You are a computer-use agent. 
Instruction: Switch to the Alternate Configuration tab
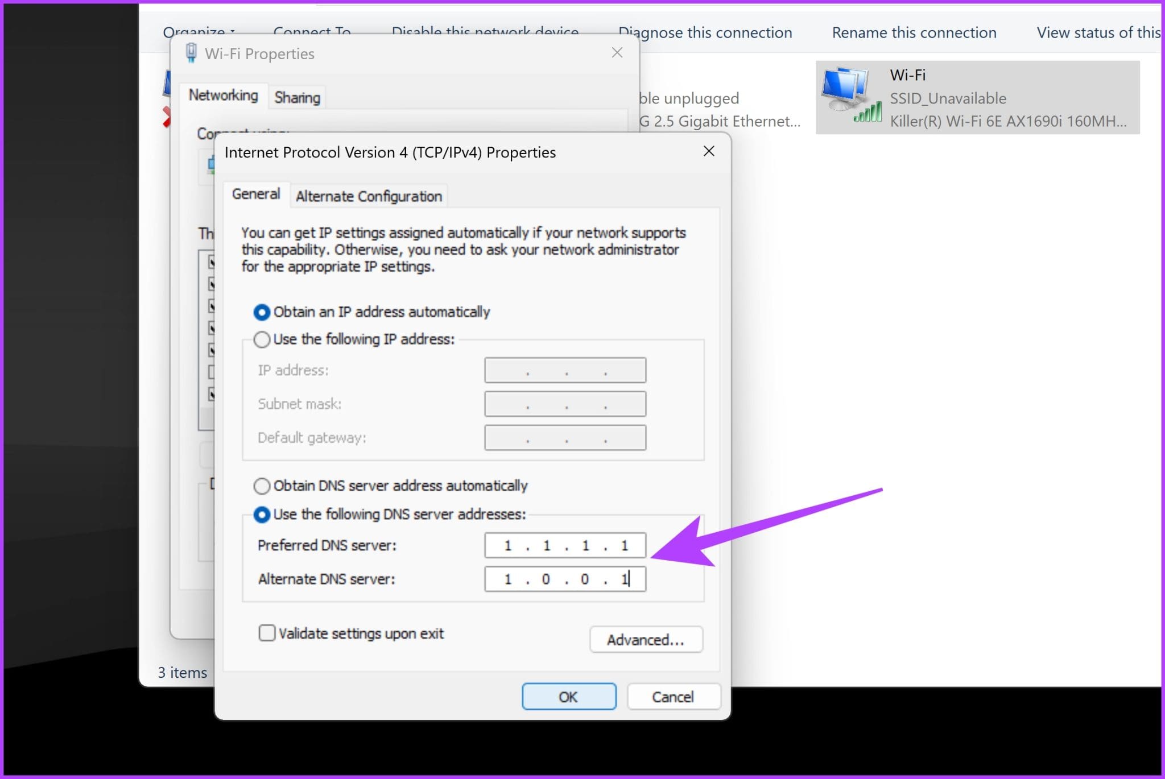[368, 196]
